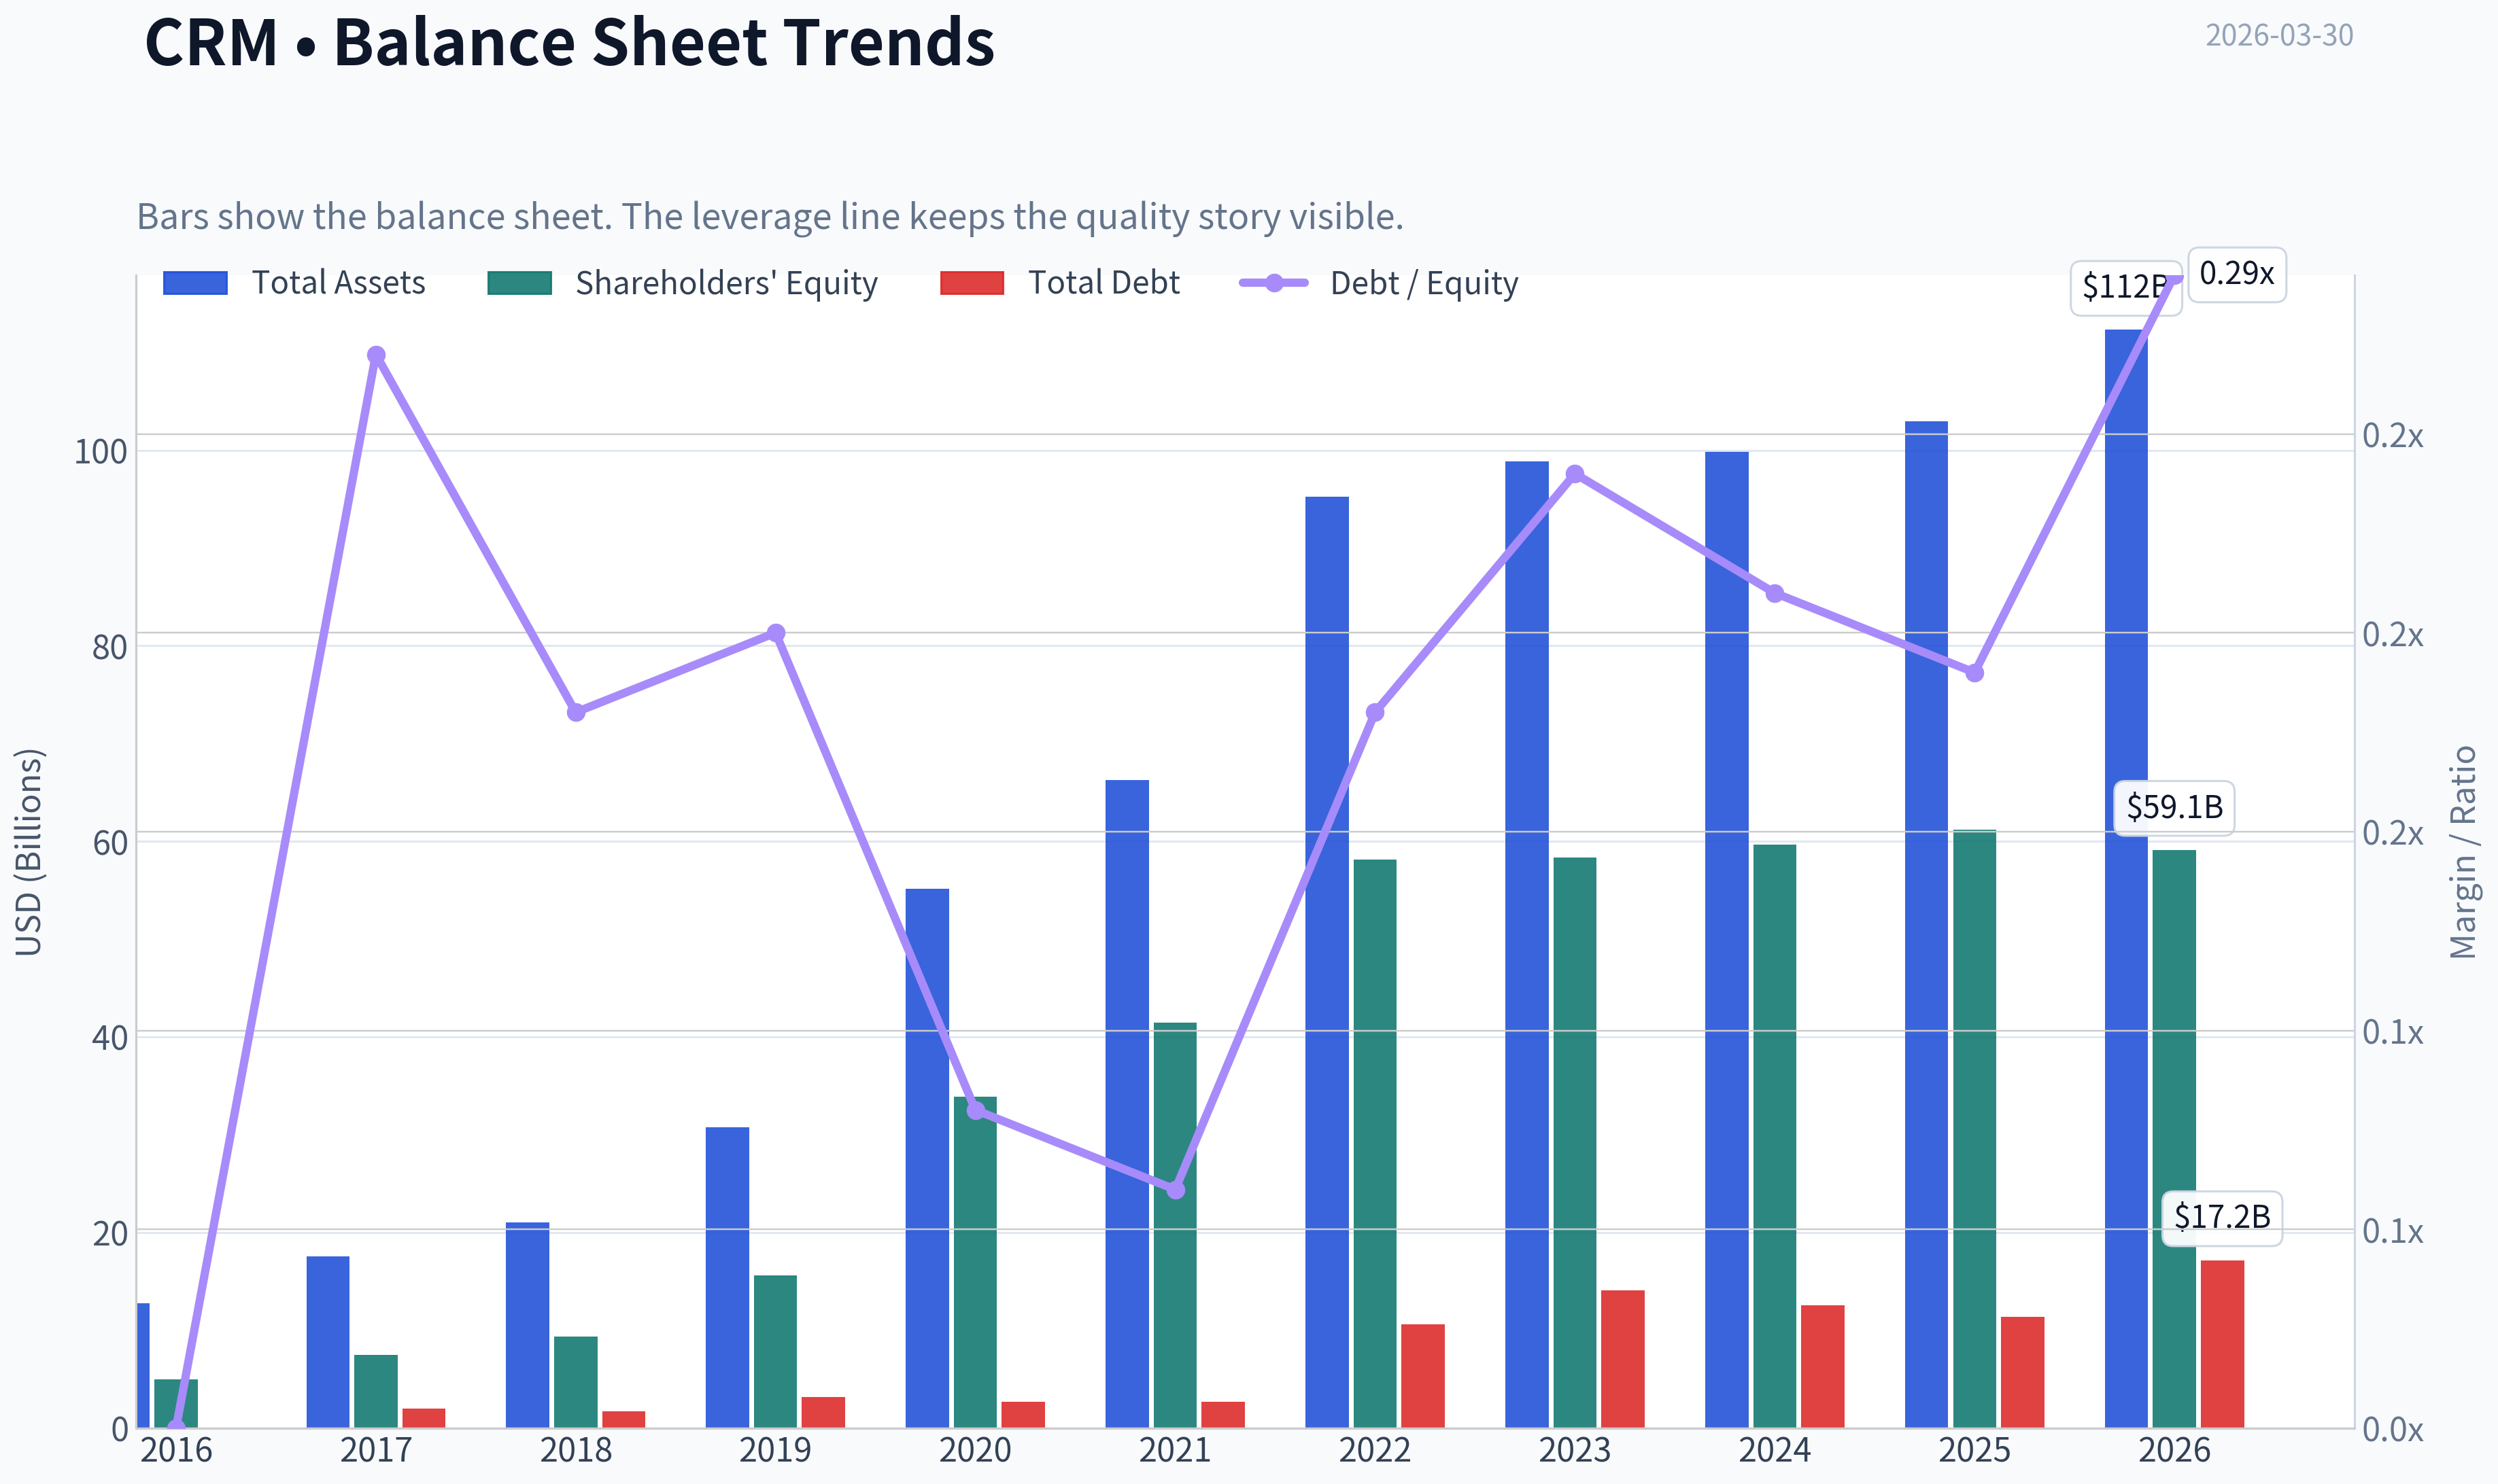Click the purple Debt / Equity legend line marker

tap(1273, 283)
